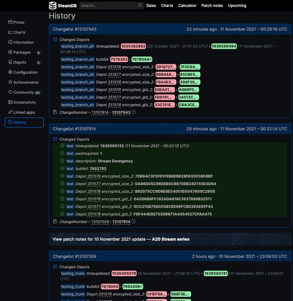
Task: Focus the Search input field
Action: 108,6
